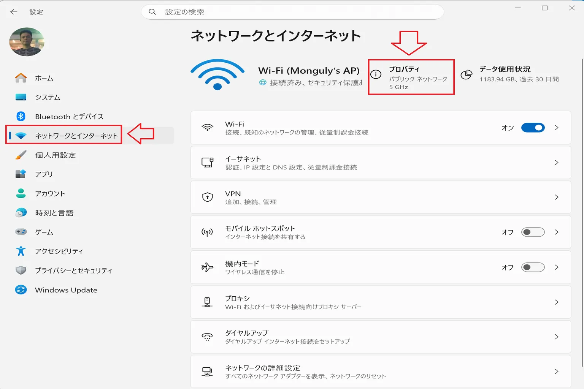Expand モバイル ホットスポット chevron
This screenshot has height=389, width=584.
[x=557, y=232]
